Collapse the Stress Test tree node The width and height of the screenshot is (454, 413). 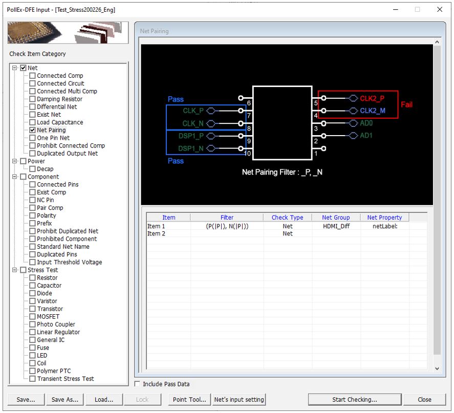coord(15,270)
